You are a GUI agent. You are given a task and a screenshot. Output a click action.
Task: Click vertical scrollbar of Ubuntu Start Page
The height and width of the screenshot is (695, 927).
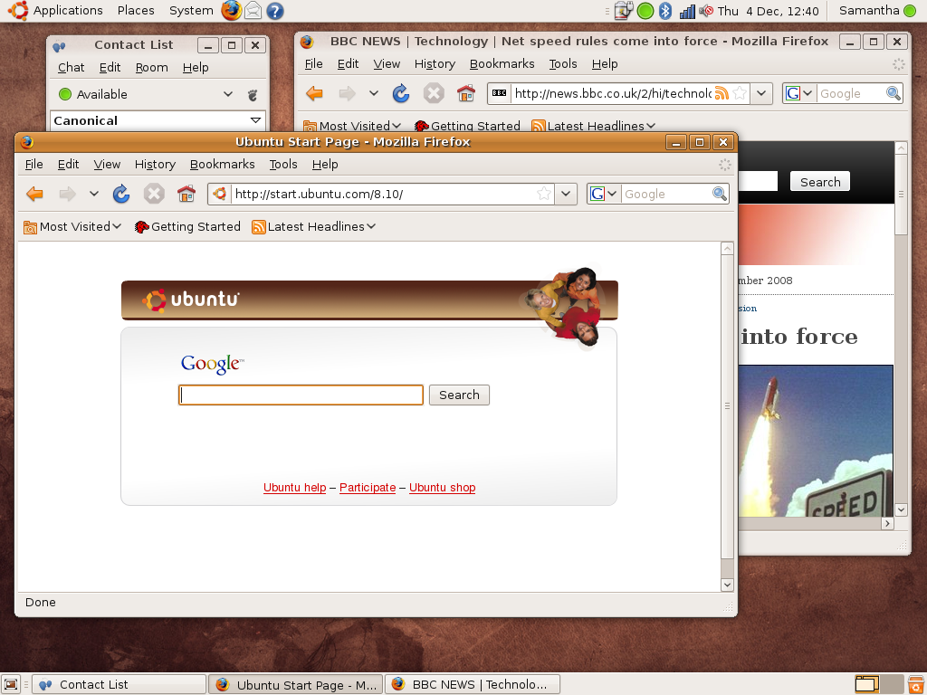coord(727,407)
